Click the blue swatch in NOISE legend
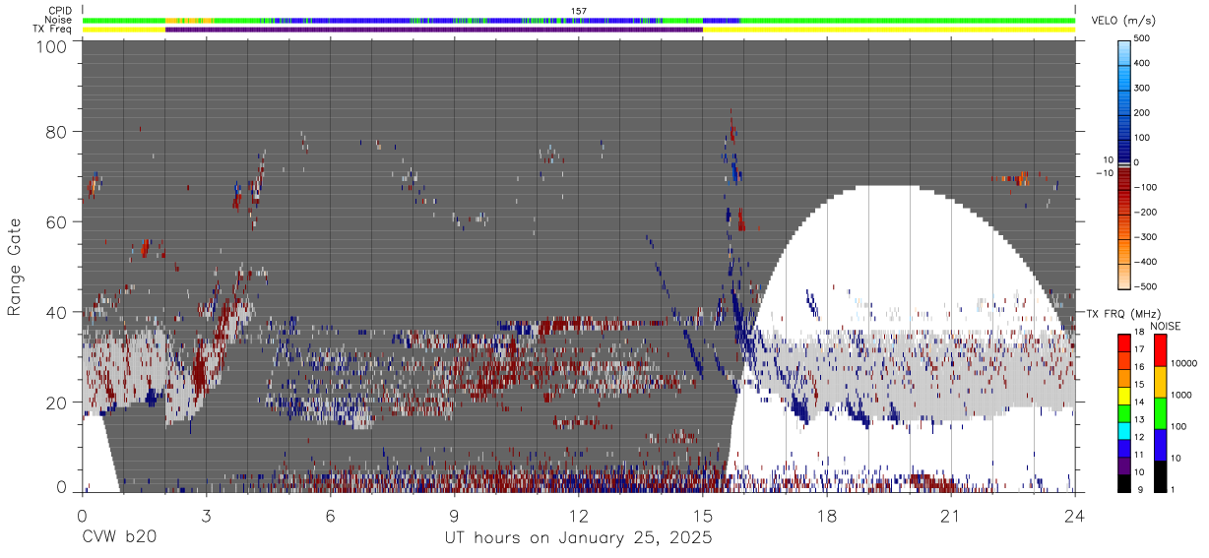The width and height of the screenshot is (1209, 558). pos(1160,444)
